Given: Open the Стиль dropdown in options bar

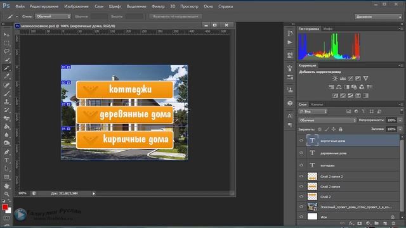Looking at the screenshot, I should [x=53, y=16].
